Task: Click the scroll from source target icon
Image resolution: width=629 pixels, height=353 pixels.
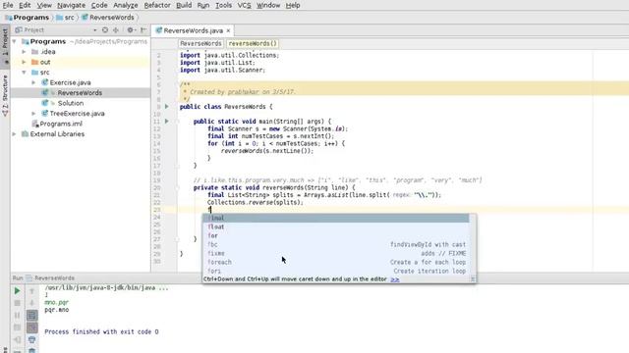Action: pos(105,30)
